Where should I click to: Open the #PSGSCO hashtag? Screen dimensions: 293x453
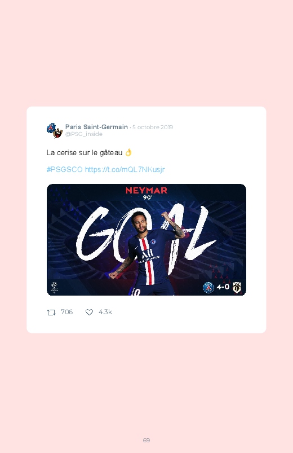[64, 169]
